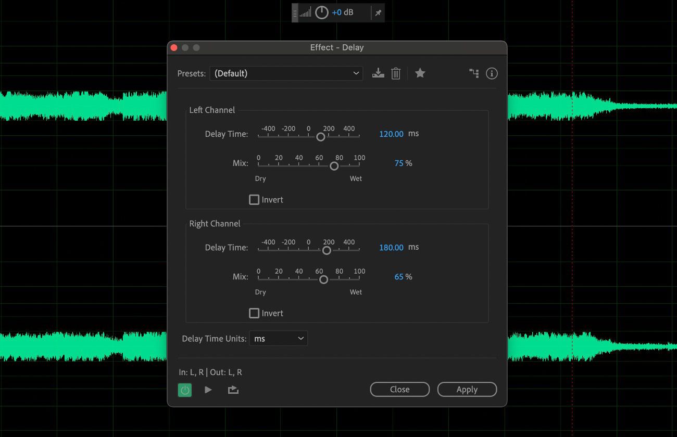Delete the selected preset

(396, 73)
